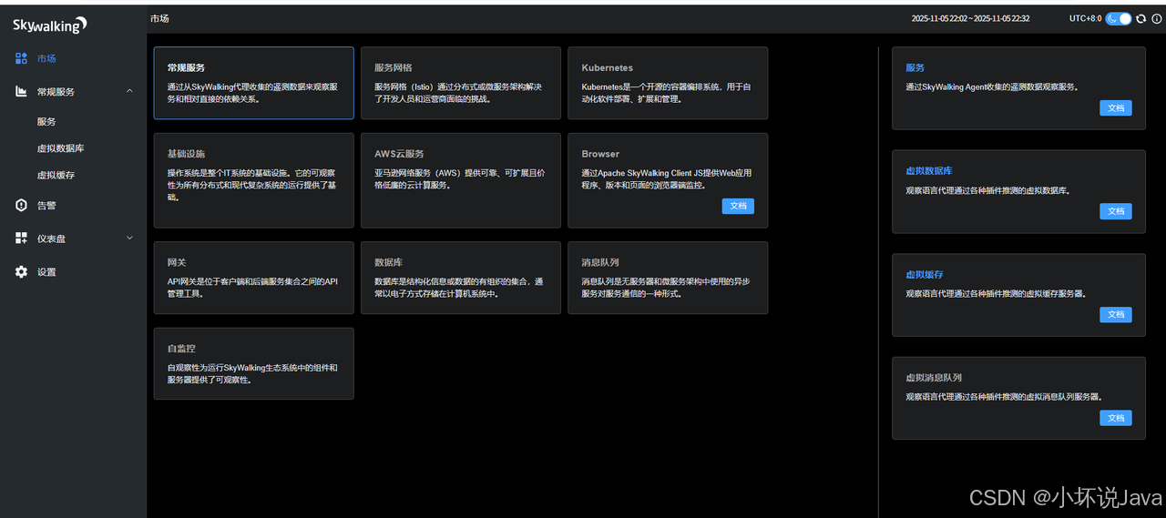Screen dimensions: 1166x518
Task: Click the 常规服务 bar chart icon in sidebar
Action: coord(22,92)
